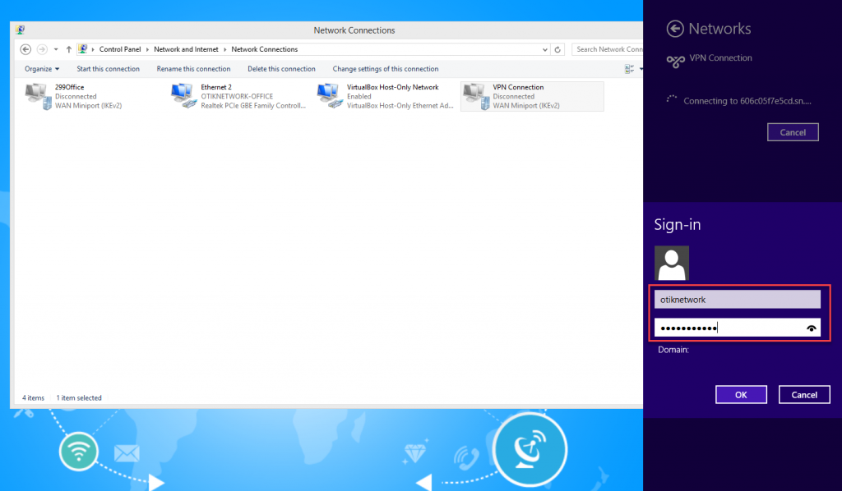Image resolution: width=842 pixels, height=491 pixels.
Task: Expand chevron after Network and Internet breadcrumb
Action: [x=225, y=49]
